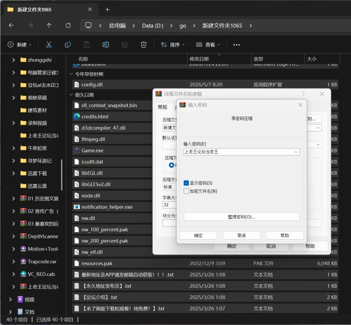Click the 整理密码(O)... button
The width and height of the screenshot is (351, 325).
[x=242, y=217]
